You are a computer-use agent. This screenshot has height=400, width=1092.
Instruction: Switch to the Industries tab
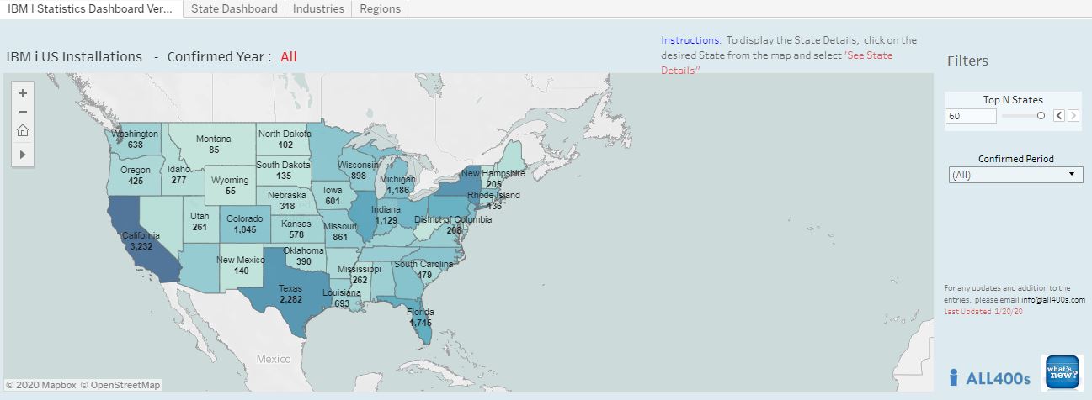[318, 8]
